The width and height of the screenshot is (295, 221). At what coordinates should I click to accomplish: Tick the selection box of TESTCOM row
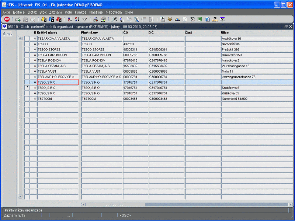[x=27, y=99]
